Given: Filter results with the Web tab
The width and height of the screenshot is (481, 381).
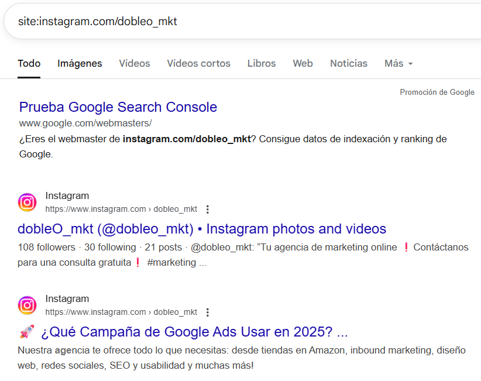Looking at the screenshot, I should pos(303,63).
